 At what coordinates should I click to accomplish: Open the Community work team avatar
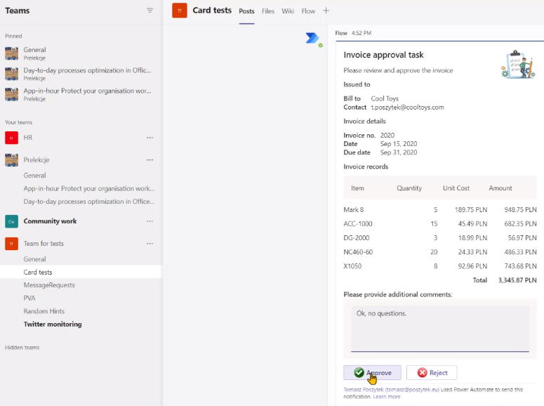pos(11,221)
